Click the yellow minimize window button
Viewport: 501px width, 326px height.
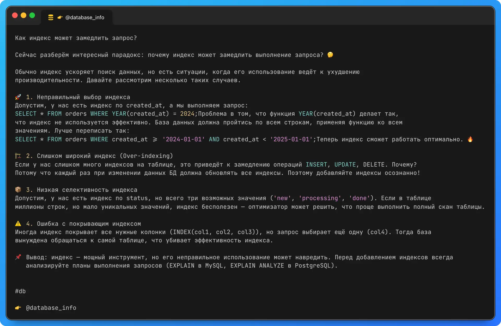(x=23, y=15)
